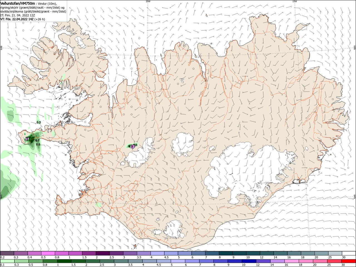This screenshot has width=356, height=267.
Task: Click the 'rigning/skúrir' legend description line
Action: click(33, 8)
